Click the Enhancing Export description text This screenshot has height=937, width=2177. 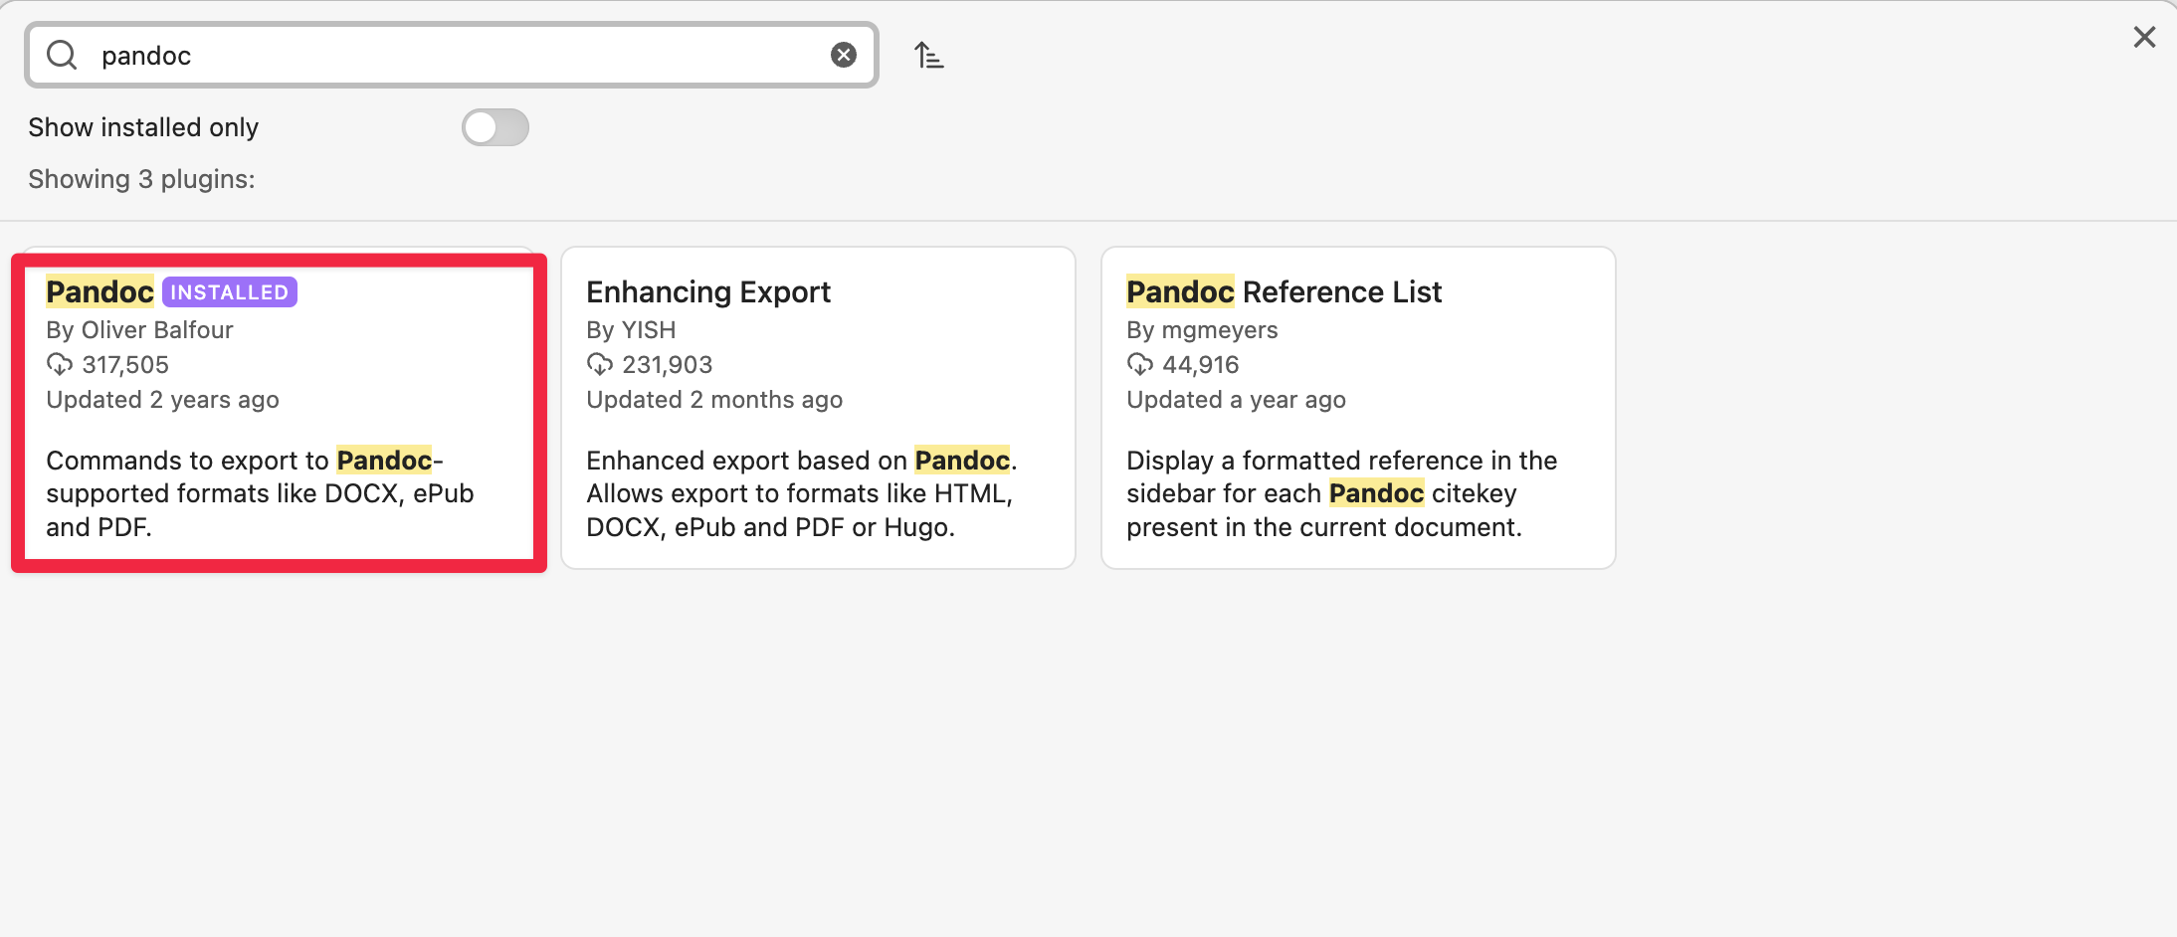pyautogui.click(x=801, y=493)
